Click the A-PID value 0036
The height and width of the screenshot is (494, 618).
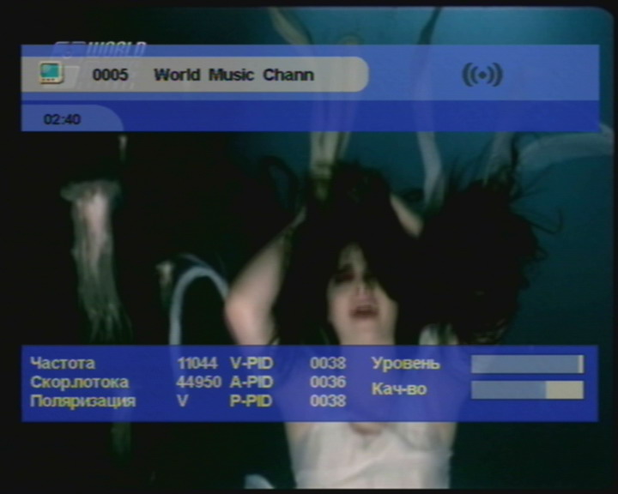point(328,383)
